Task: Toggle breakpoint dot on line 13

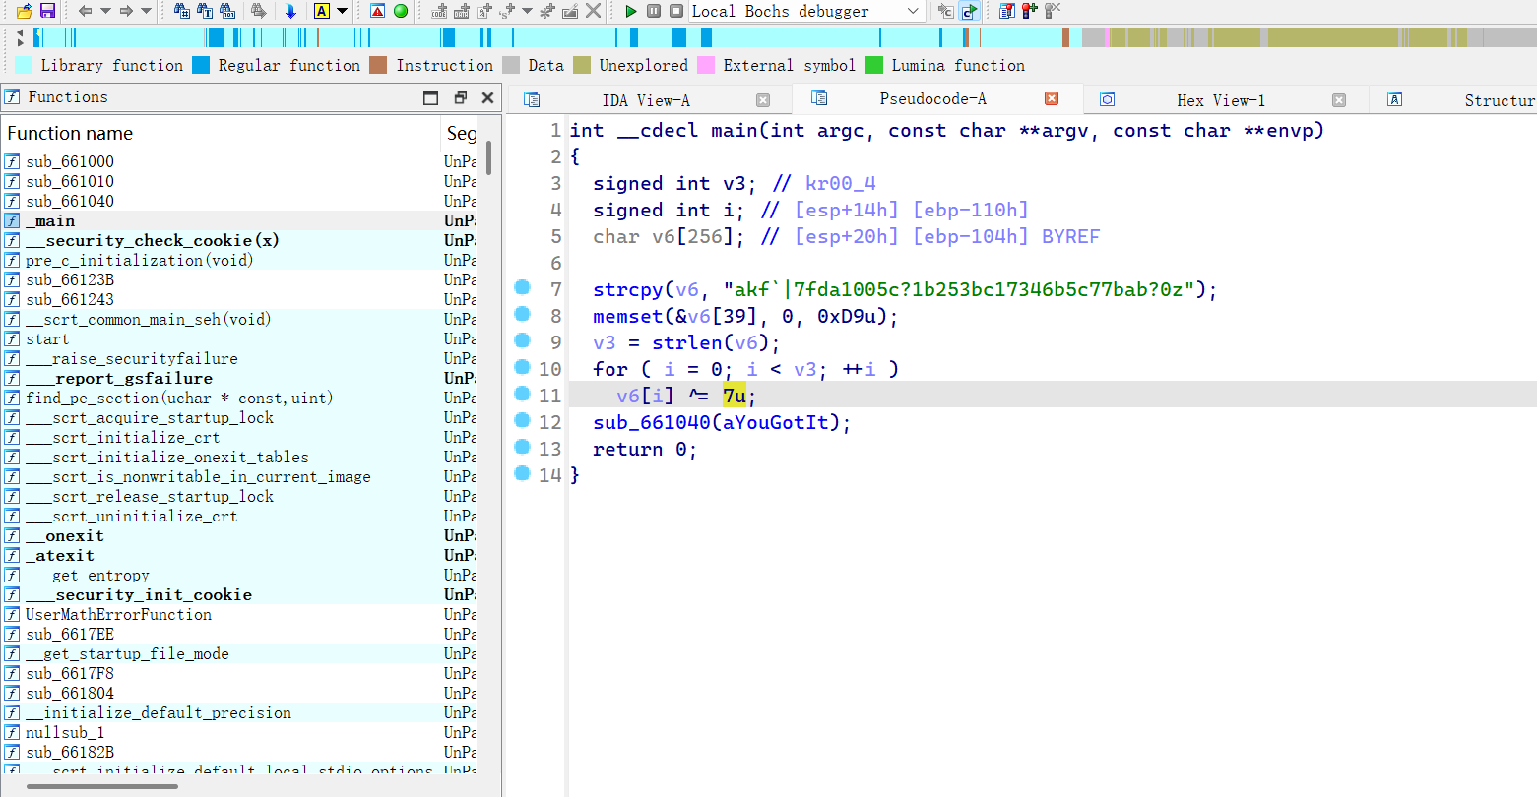Action: (x=523, y=447)
